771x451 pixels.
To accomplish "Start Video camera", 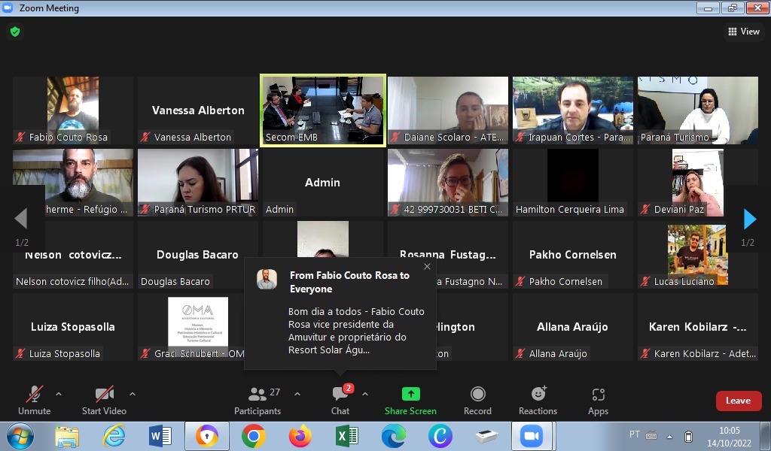I will click(x=104, y=401).
